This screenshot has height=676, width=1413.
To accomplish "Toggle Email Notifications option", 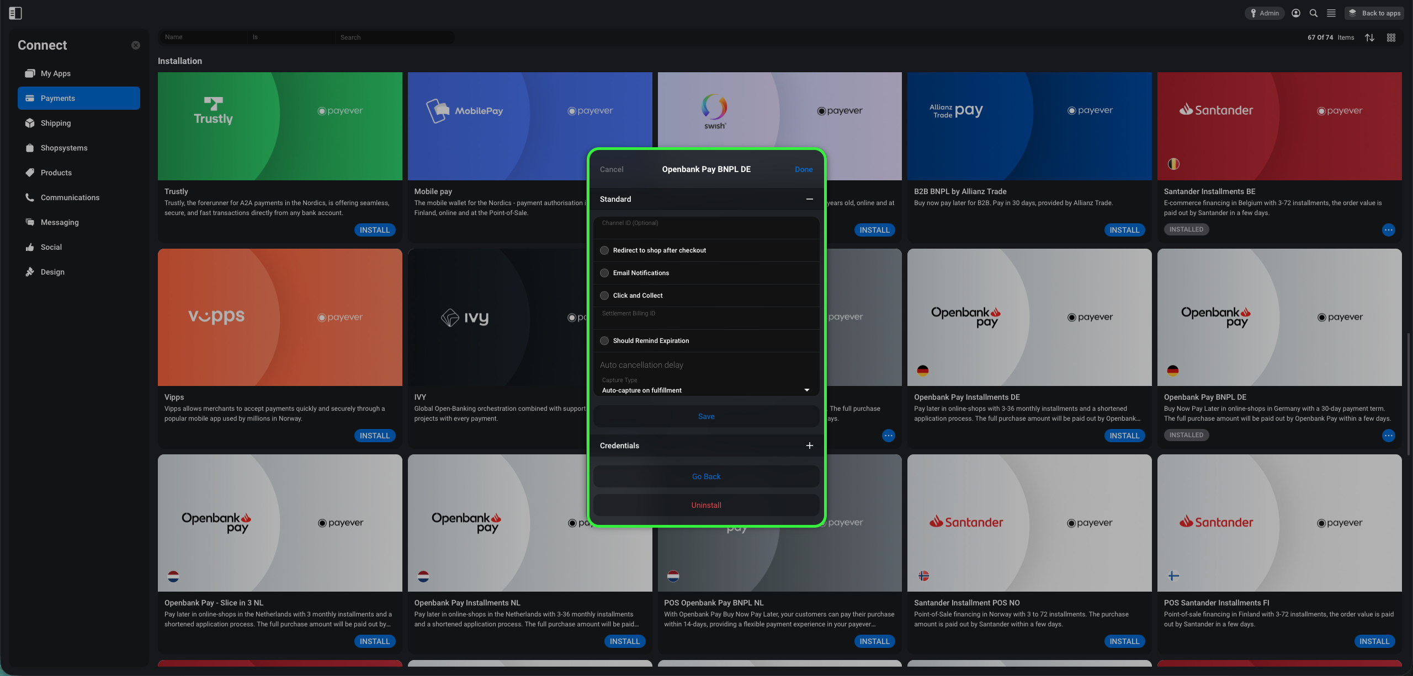I will (x=604, y=273).
